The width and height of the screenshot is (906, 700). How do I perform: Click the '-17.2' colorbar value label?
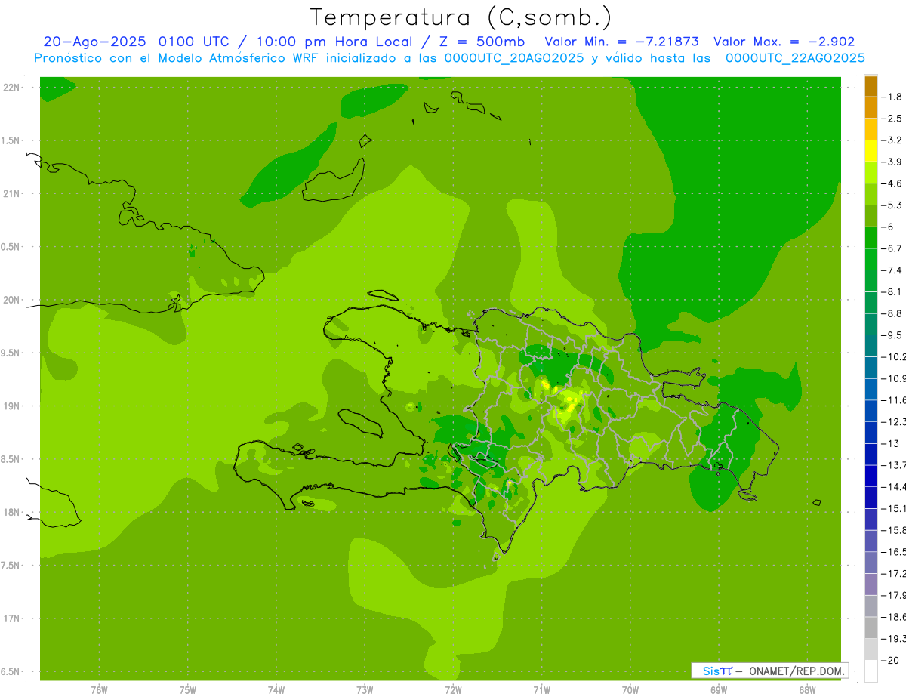coord(894,574)
